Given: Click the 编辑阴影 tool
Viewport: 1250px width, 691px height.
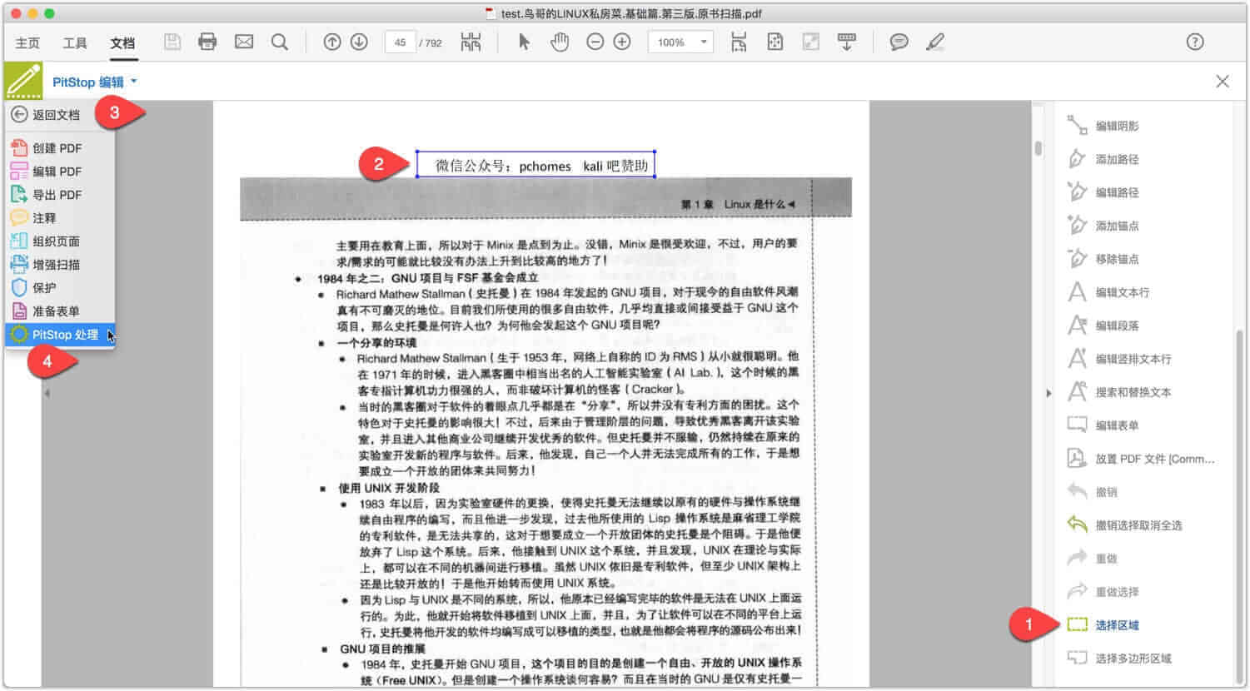Looking at the screenshot, I should coord(1103,126).
